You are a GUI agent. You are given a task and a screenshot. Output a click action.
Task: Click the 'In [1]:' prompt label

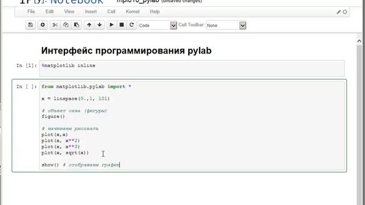27,65
